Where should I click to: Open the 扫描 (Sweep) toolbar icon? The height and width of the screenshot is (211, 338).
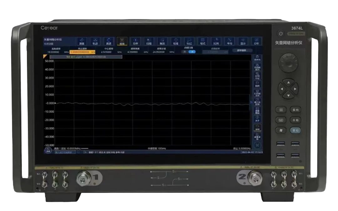(x=149, y=41)
